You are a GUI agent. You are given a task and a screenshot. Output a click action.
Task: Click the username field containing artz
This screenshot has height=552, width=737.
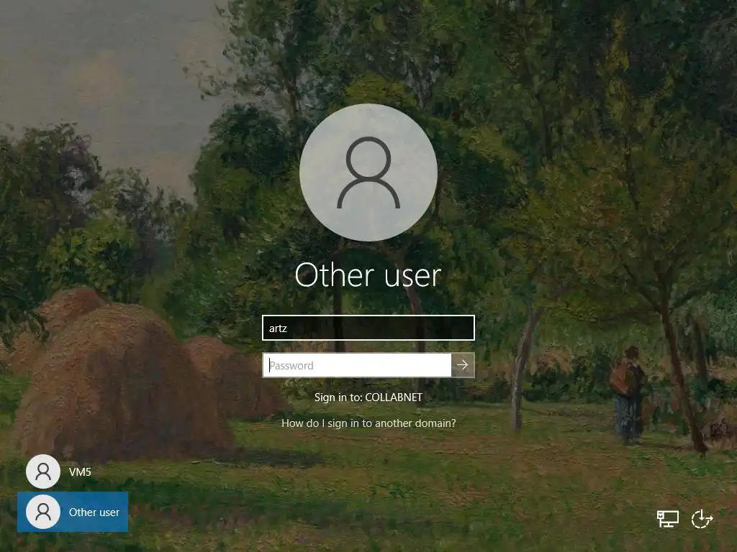[368, 328]
